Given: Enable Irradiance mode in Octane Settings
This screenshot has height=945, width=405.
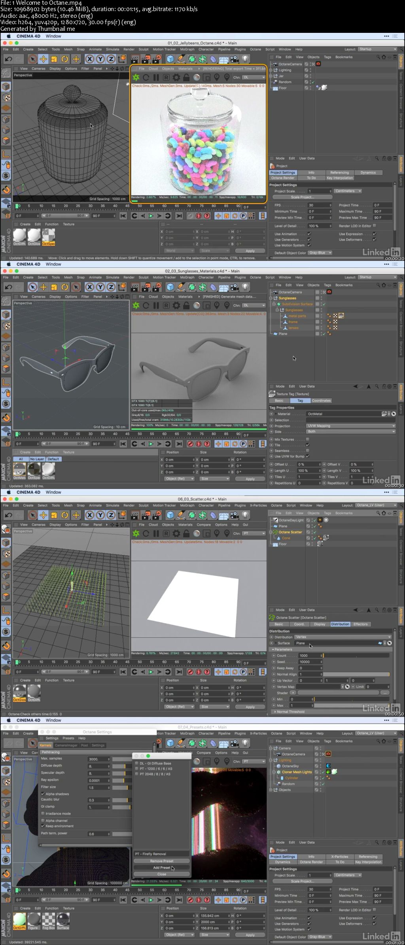Looking at the screenshot, I should 43,814.
